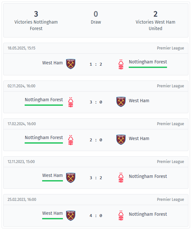
Task: Click West Ham crest in 12.11.2023 match
Action: [x=71, y=178]
